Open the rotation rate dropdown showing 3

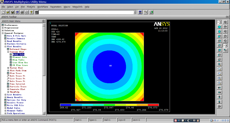226,46
